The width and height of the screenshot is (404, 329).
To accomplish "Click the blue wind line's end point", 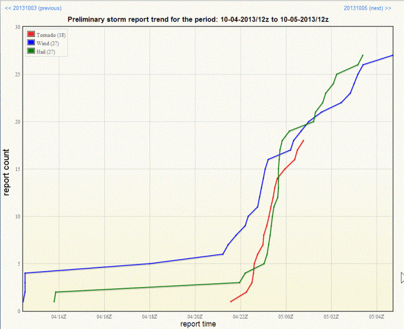I will coord(392,55).
